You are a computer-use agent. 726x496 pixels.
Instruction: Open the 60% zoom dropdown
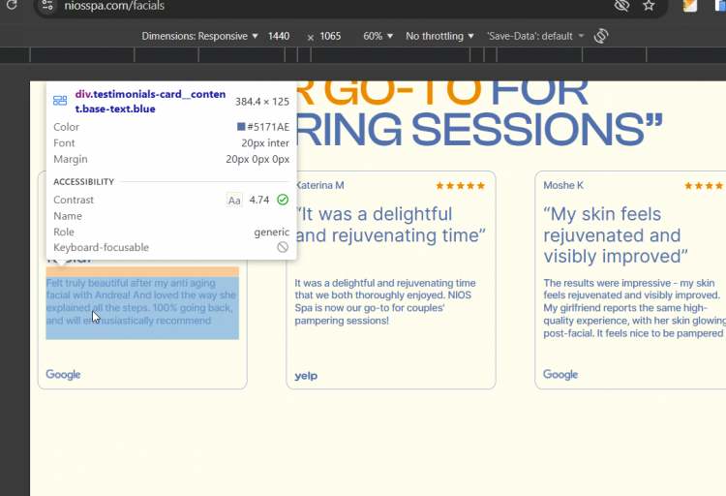click(378, 36)
